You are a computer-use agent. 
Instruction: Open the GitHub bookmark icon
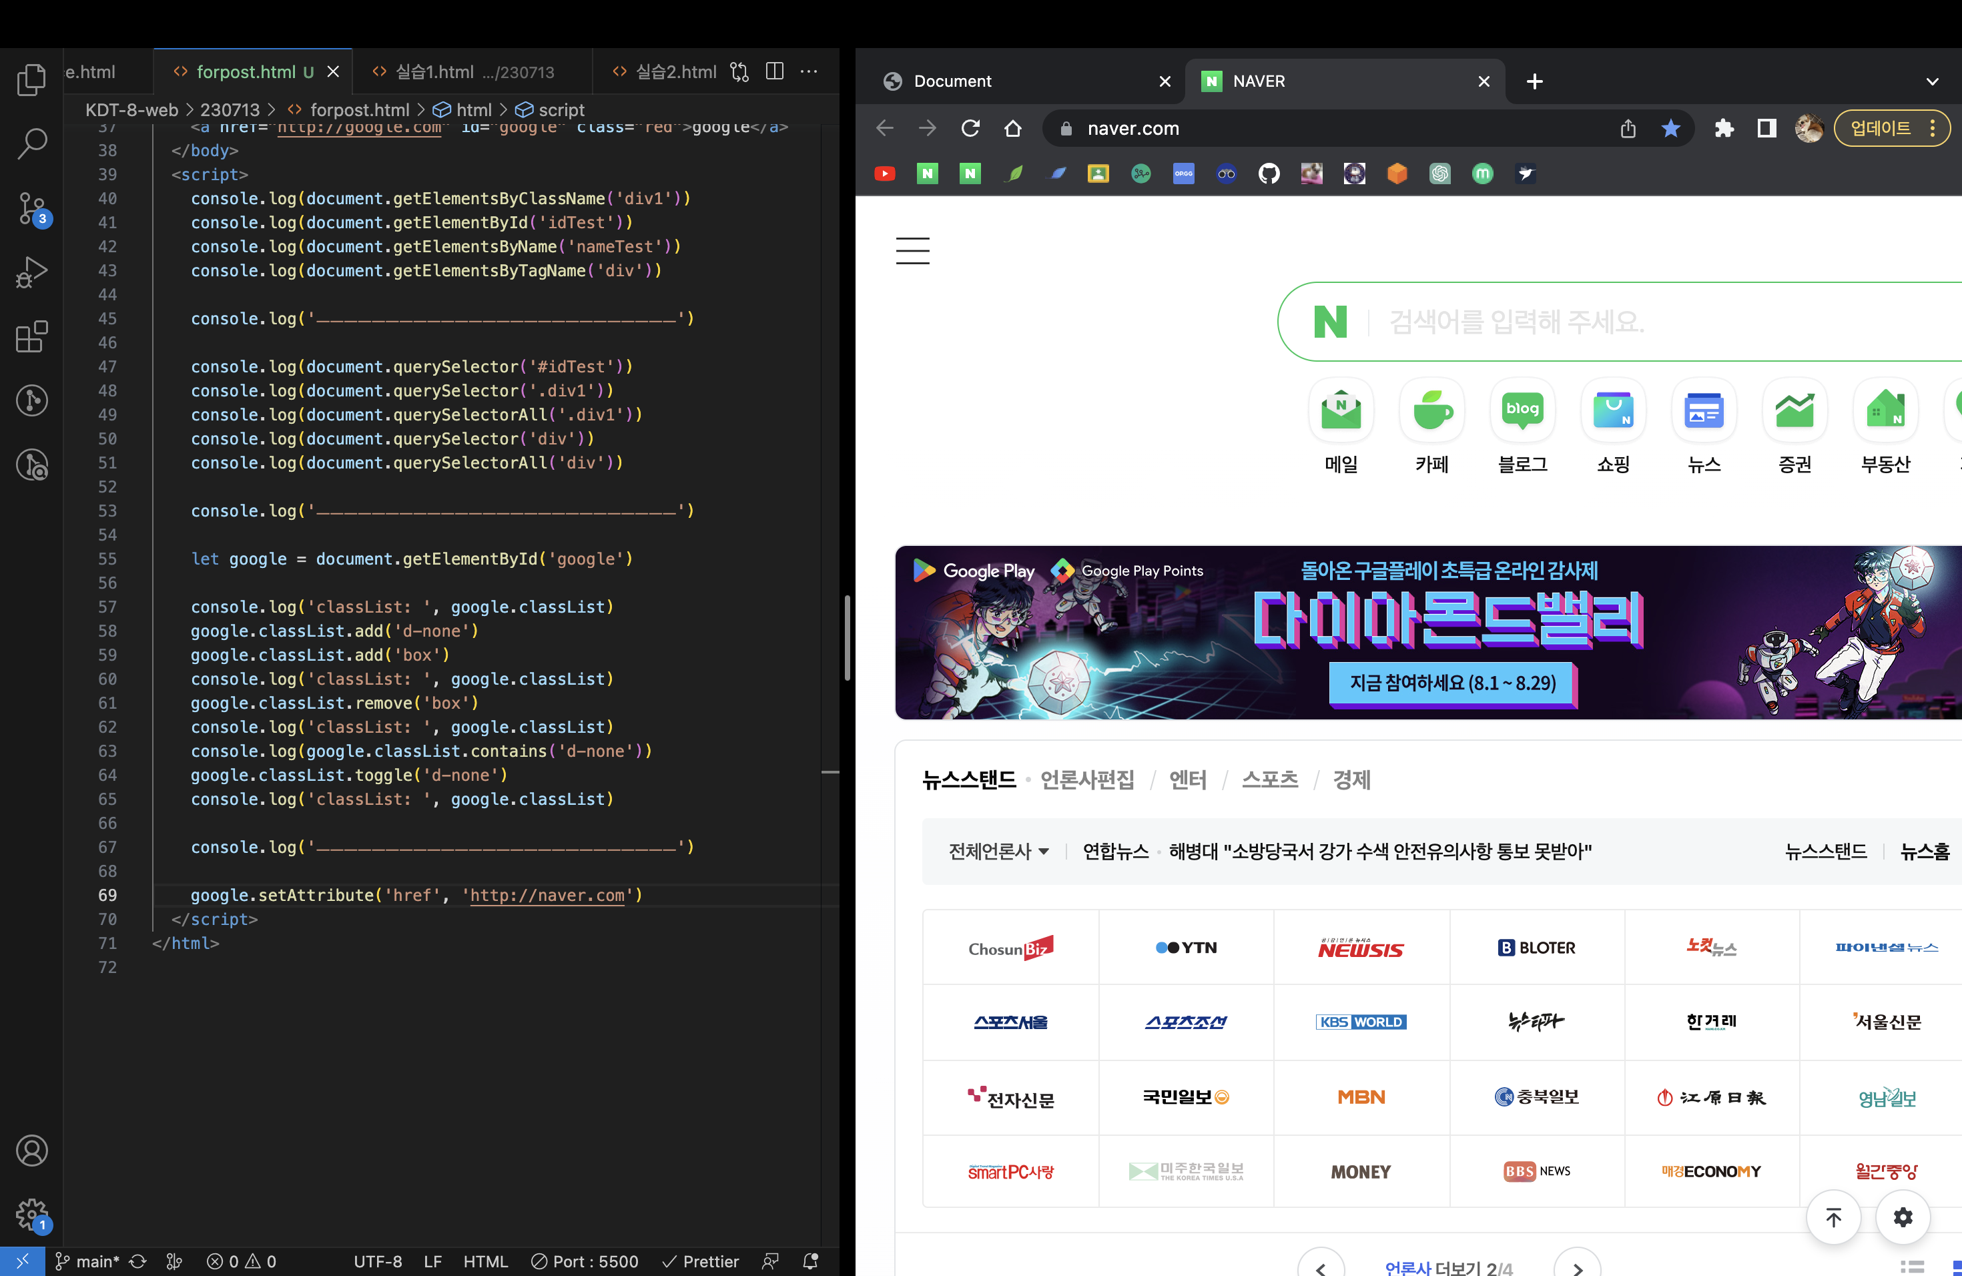point(1269,173)
